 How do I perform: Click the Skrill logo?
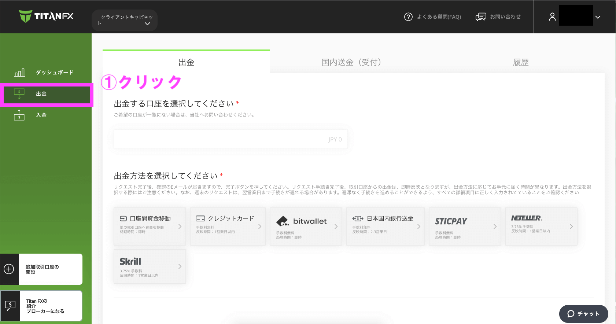[130, 261]
